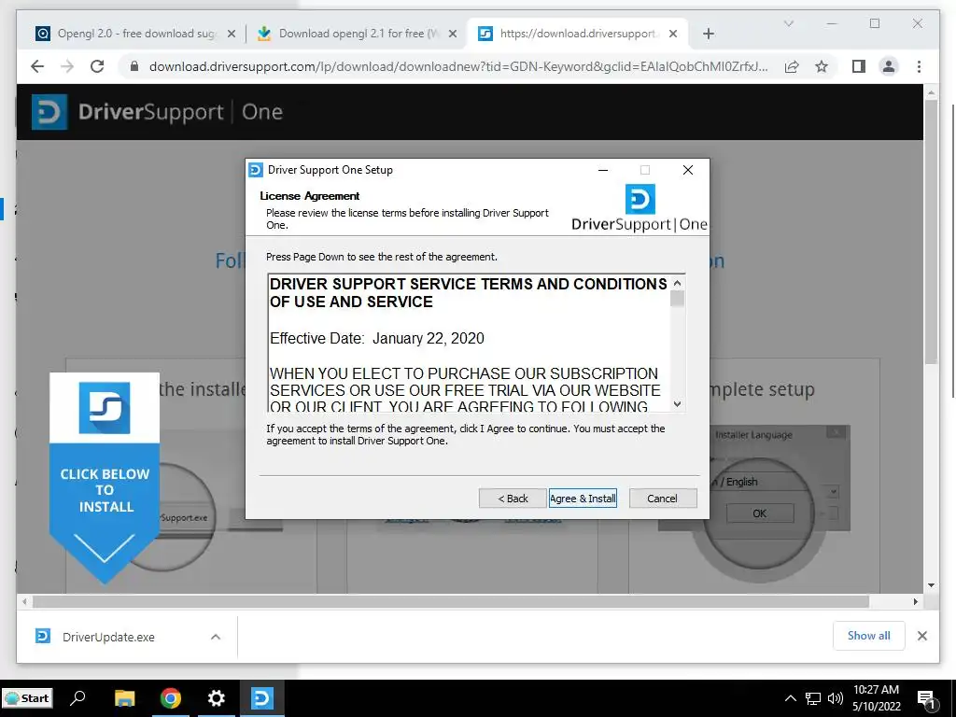Close the download.driversupport tab
Image resolution: width=956 pixels, height=717 pixels.
click(673, 34)
